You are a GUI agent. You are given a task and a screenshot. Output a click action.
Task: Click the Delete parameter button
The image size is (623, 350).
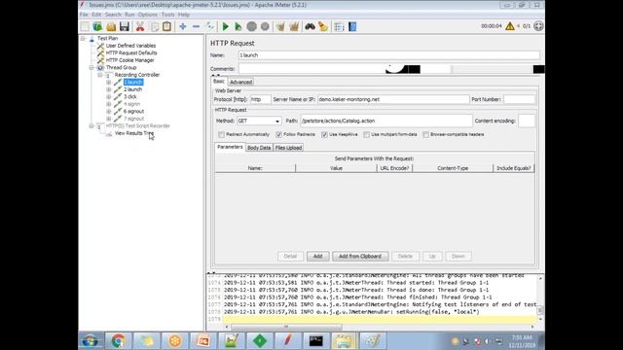[x=405, y=257]
